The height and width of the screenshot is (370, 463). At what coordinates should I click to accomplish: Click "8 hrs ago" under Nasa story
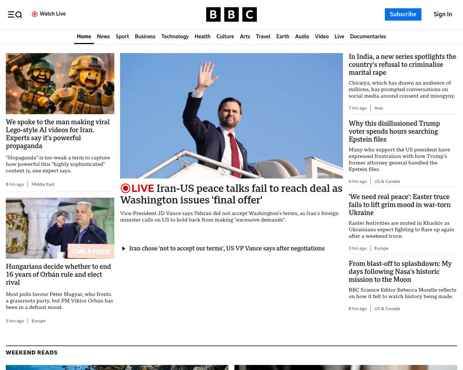coord(358,309)
